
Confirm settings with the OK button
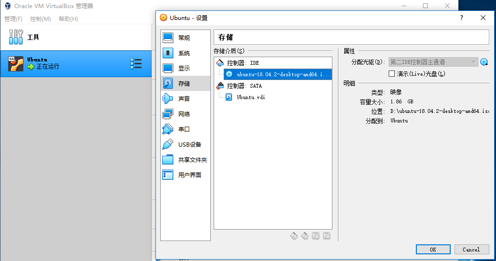tap(433, 249)
